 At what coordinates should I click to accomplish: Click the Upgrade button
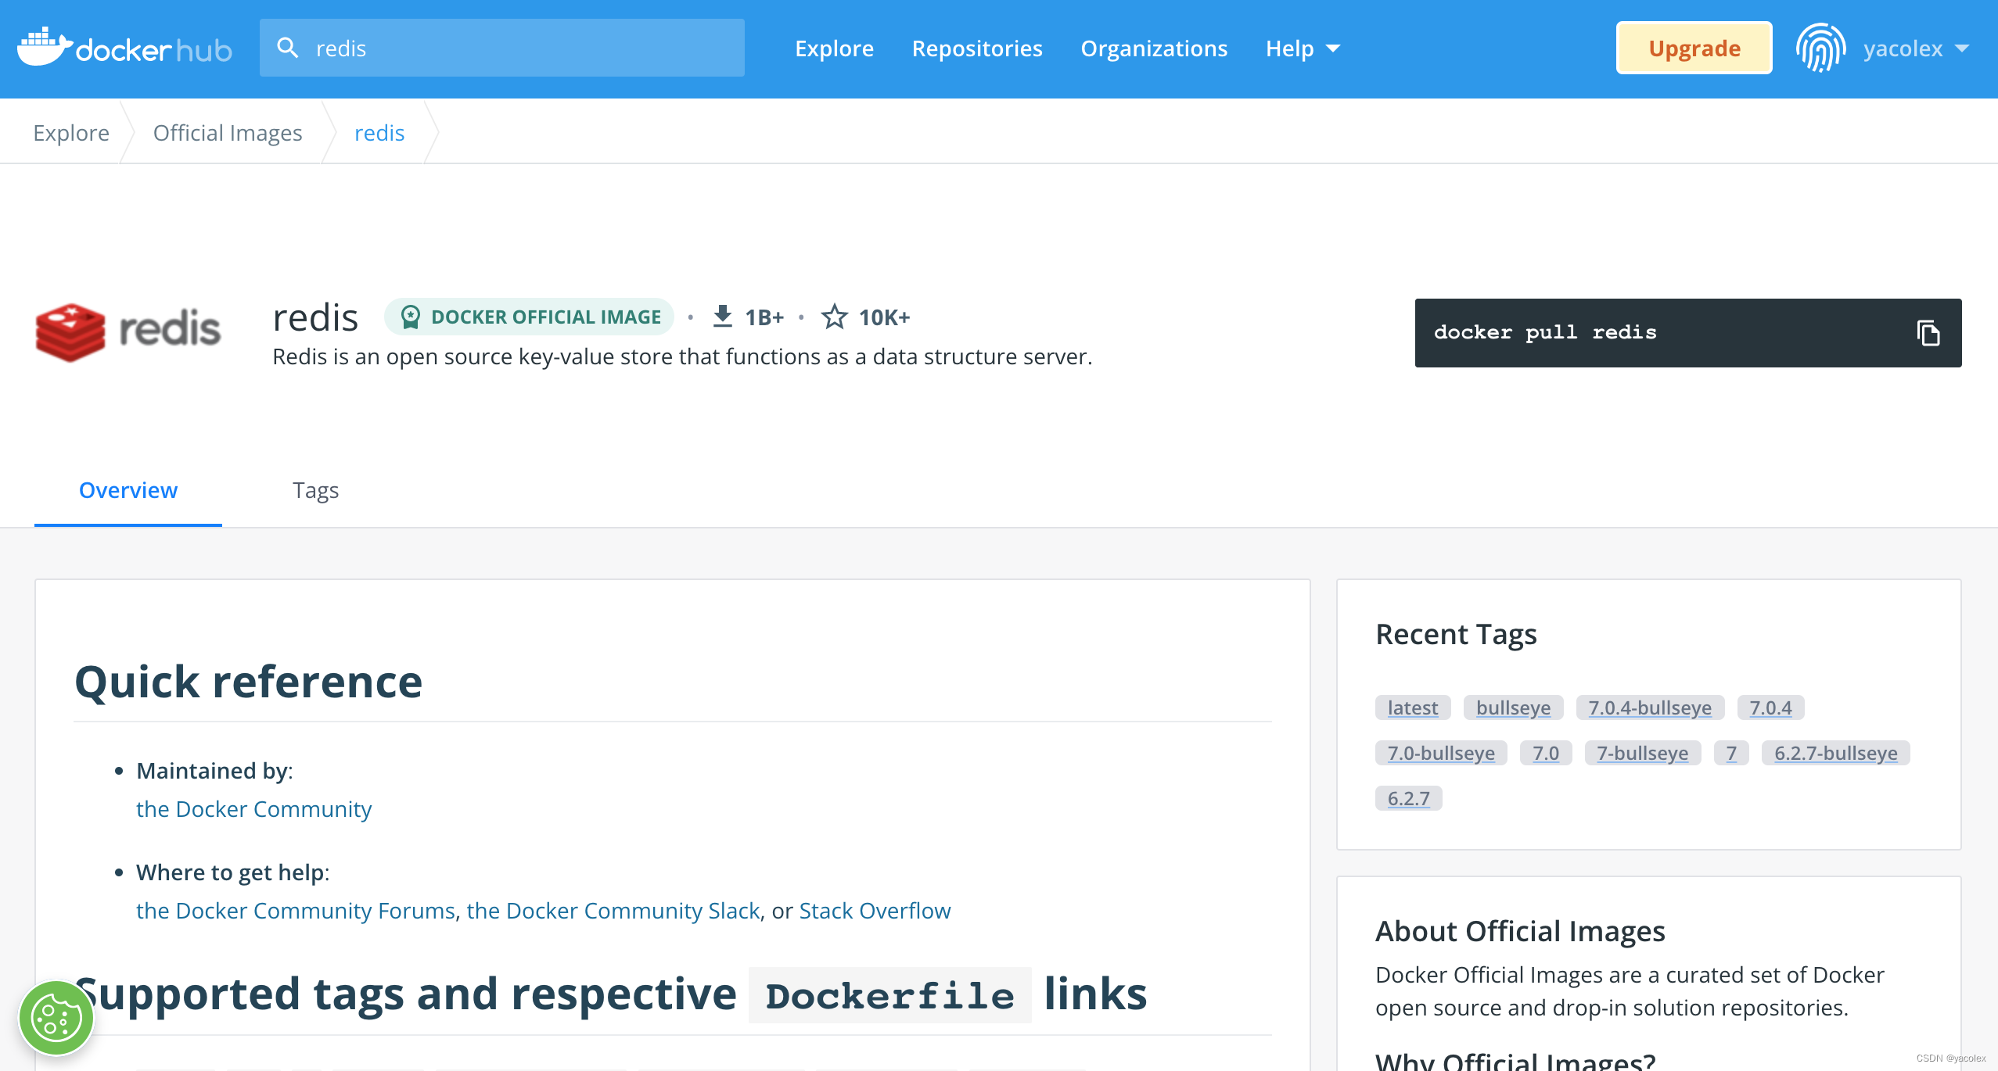click(x=1694, y=48)
